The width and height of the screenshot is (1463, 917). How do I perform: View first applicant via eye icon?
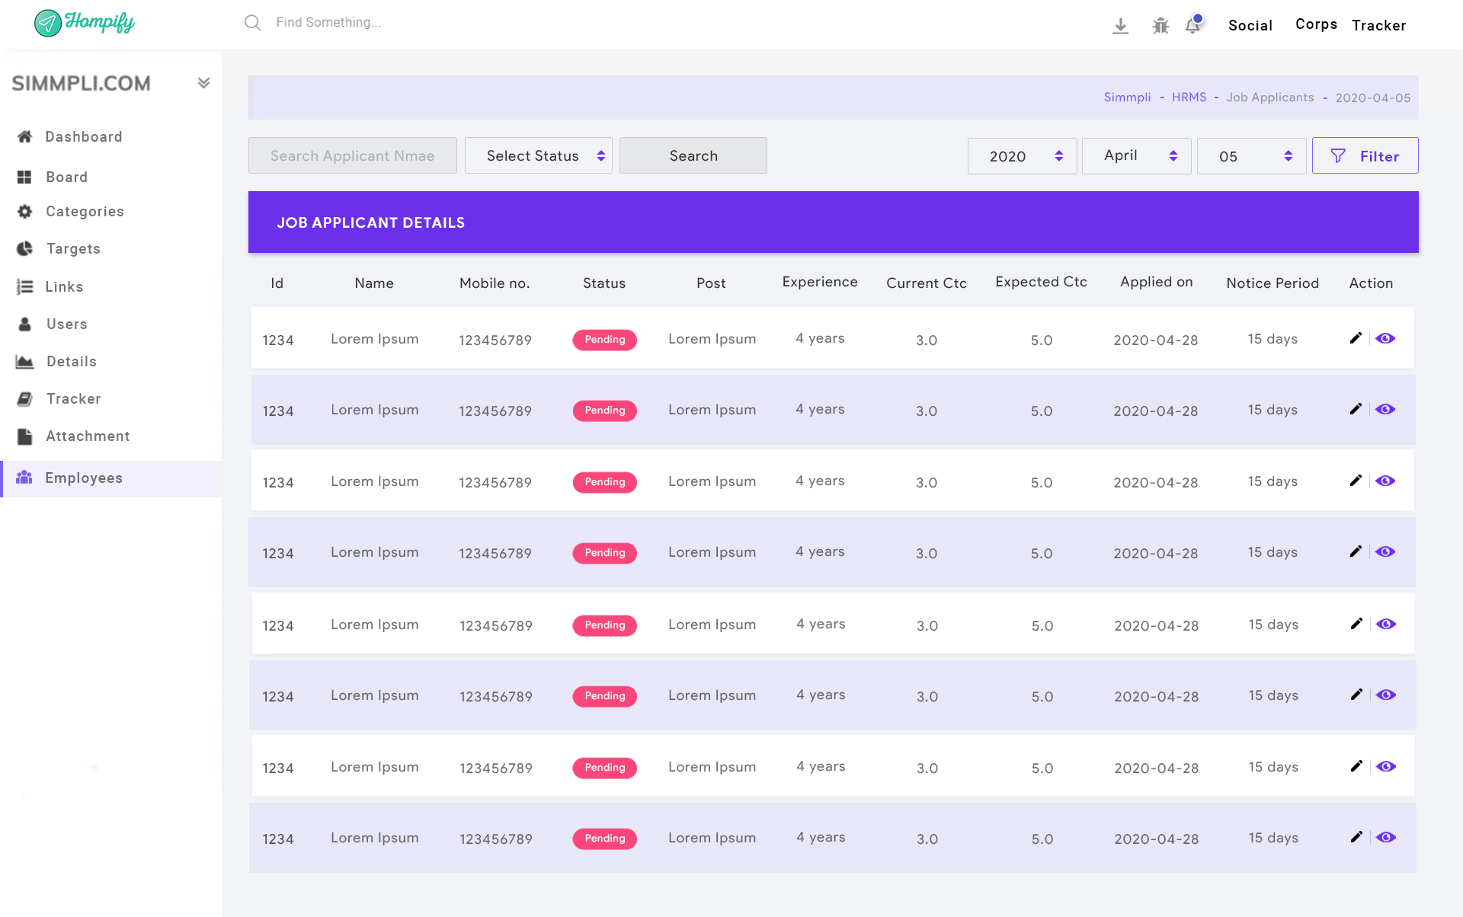point(1385,338)
